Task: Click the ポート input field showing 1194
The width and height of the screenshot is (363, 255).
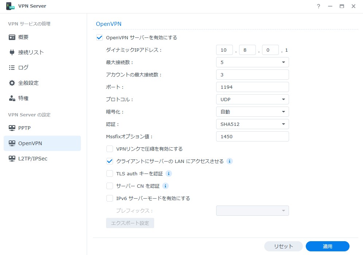Action: (x=252, y=87)
